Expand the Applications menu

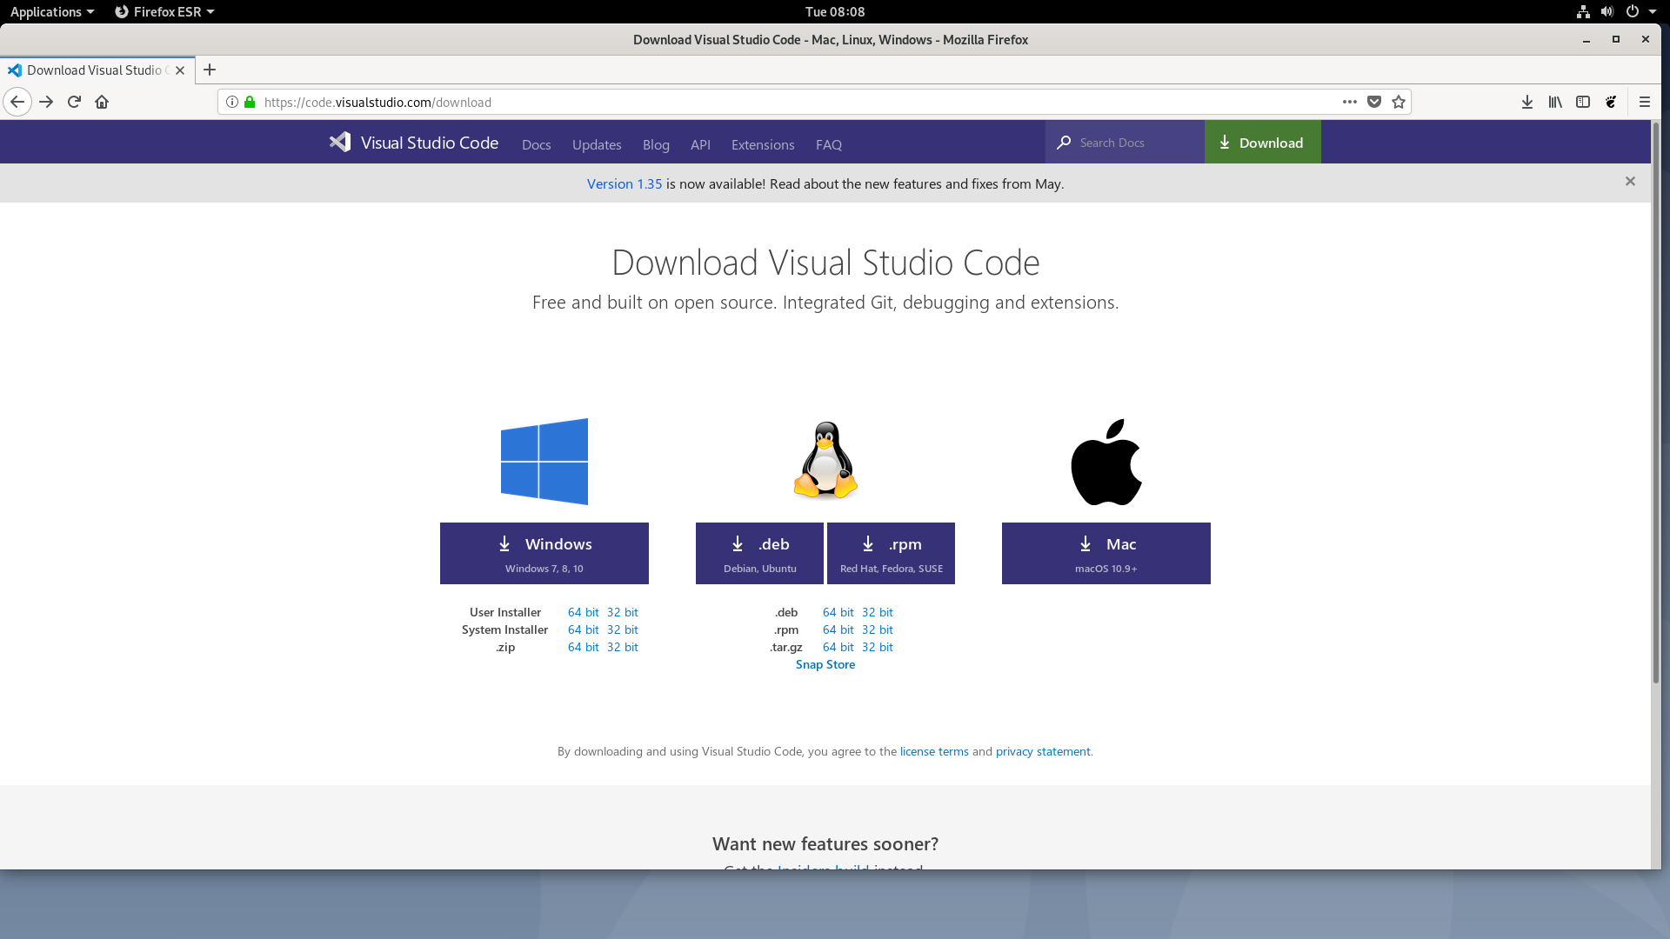point(52,11)
